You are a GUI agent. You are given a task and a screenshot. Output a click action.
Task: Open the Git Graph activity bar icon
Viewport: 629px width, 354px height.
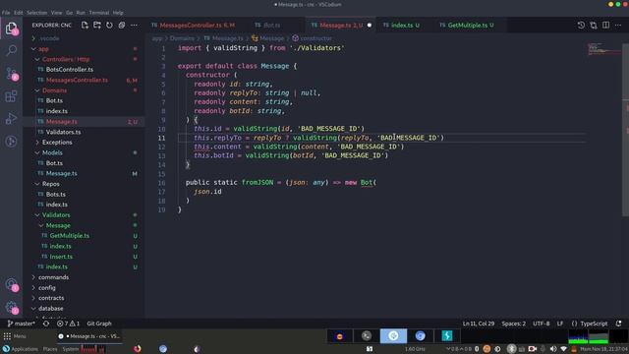point(11,142)
